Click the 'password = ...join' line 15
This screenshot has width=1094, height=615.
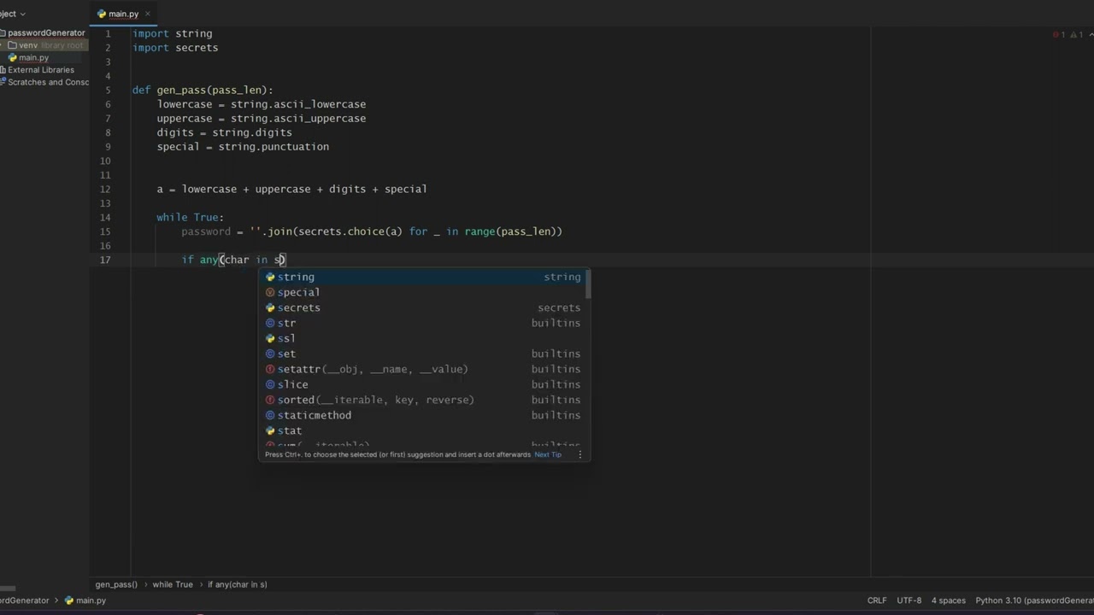click(x=372, y=231)
